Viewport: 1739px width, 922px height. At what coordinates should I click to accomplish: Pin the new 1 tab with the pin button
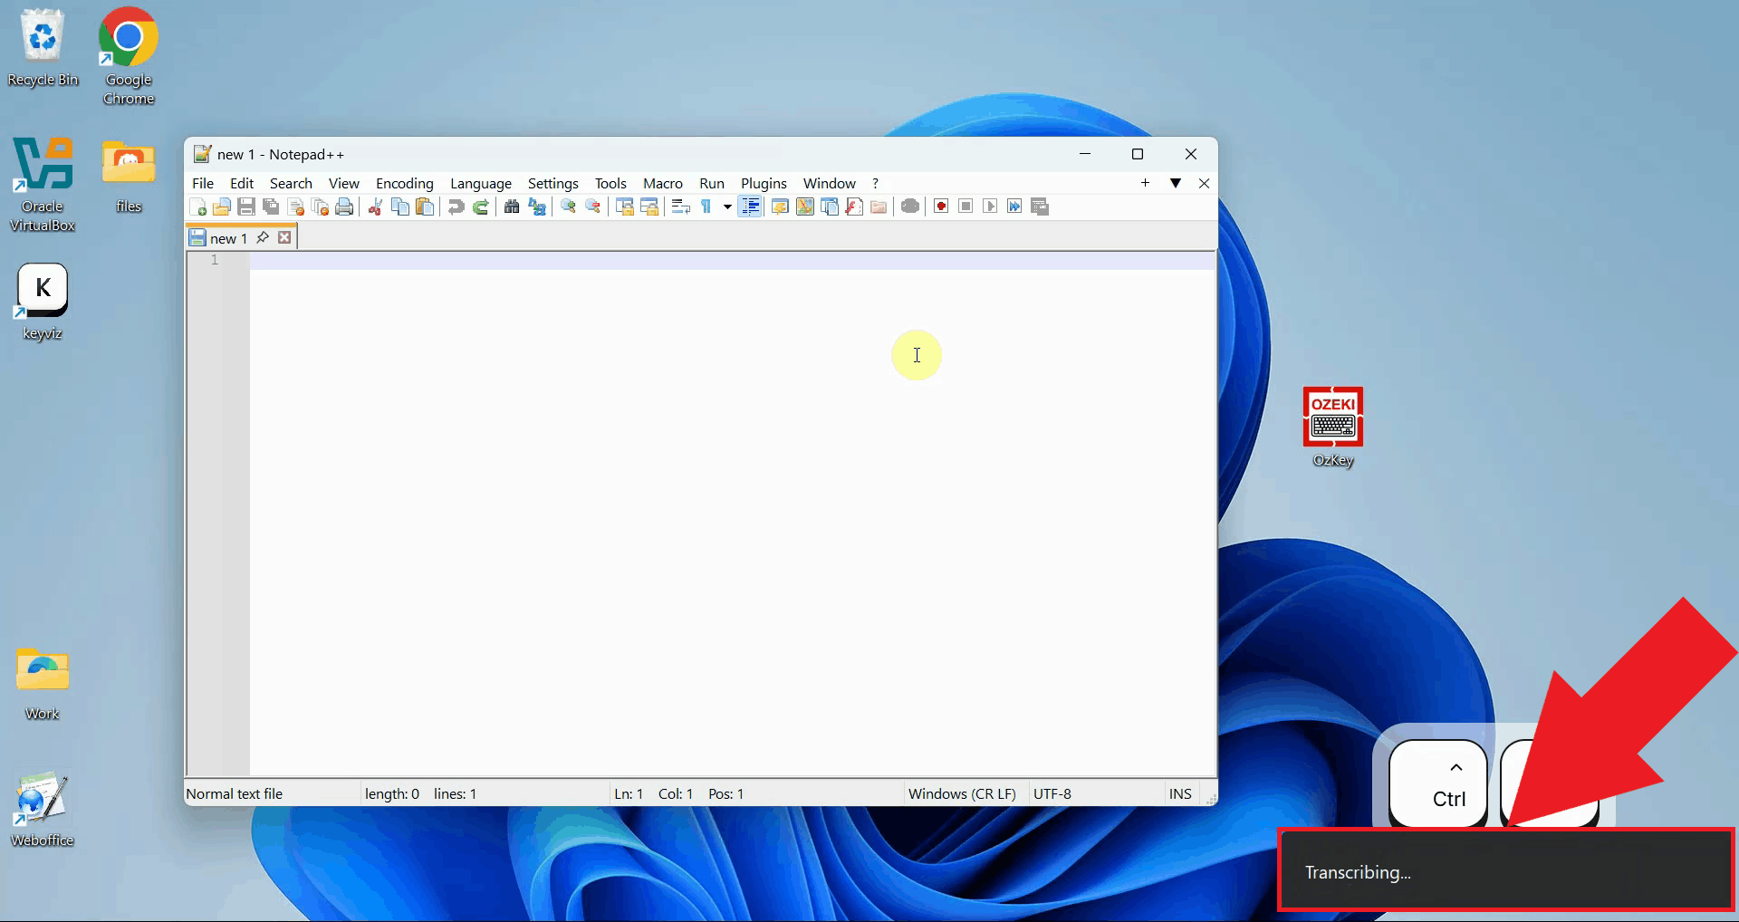(x=263, y=237)
